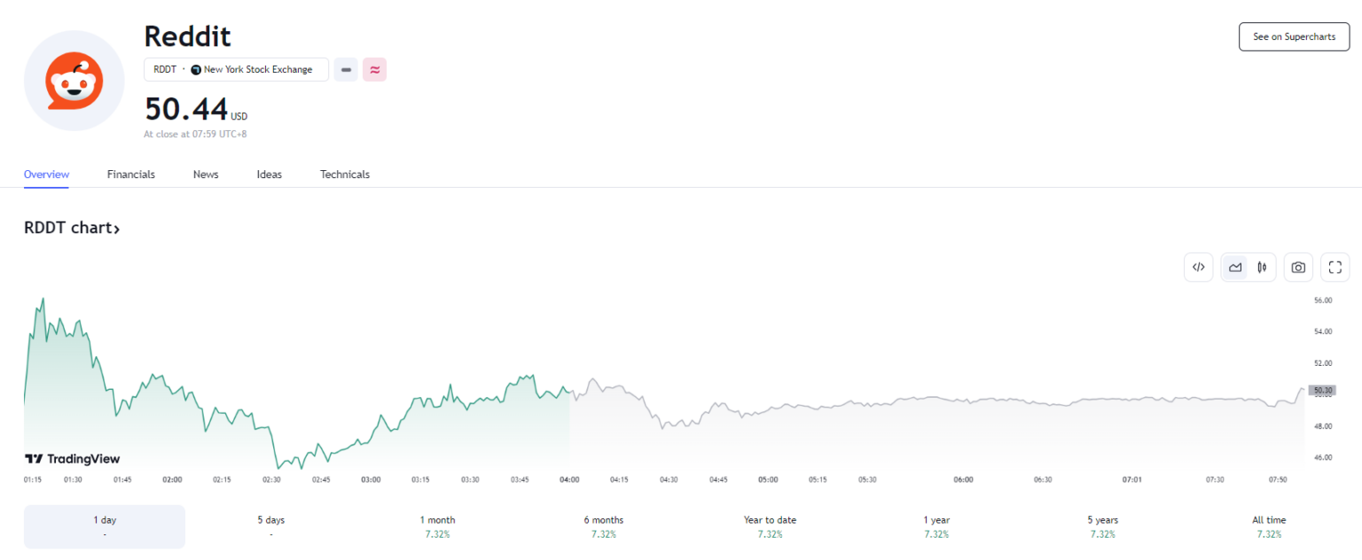This screenshot has width=1362, height=560.
Task: Click the TradingView logo on chart
Action: [72, 459]
